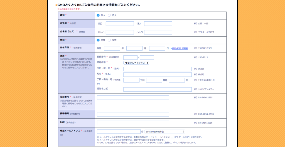Click the example text 1丁目 26番地 1号
Image resolution: width=285 pixels, height=147 pixels.
tap(206, 80)
